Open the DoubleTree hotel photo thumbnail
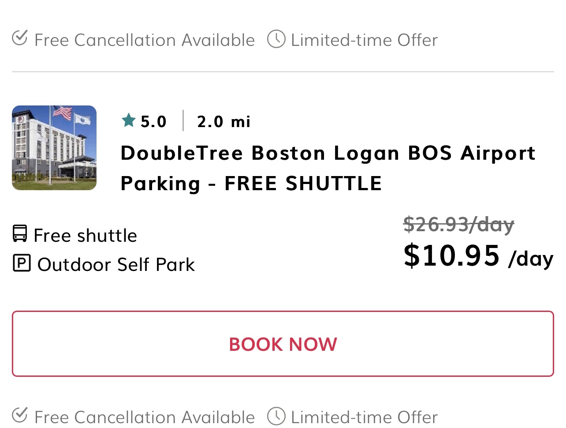Viewport: 566px width, 428px height. click(x=54, y=148)
